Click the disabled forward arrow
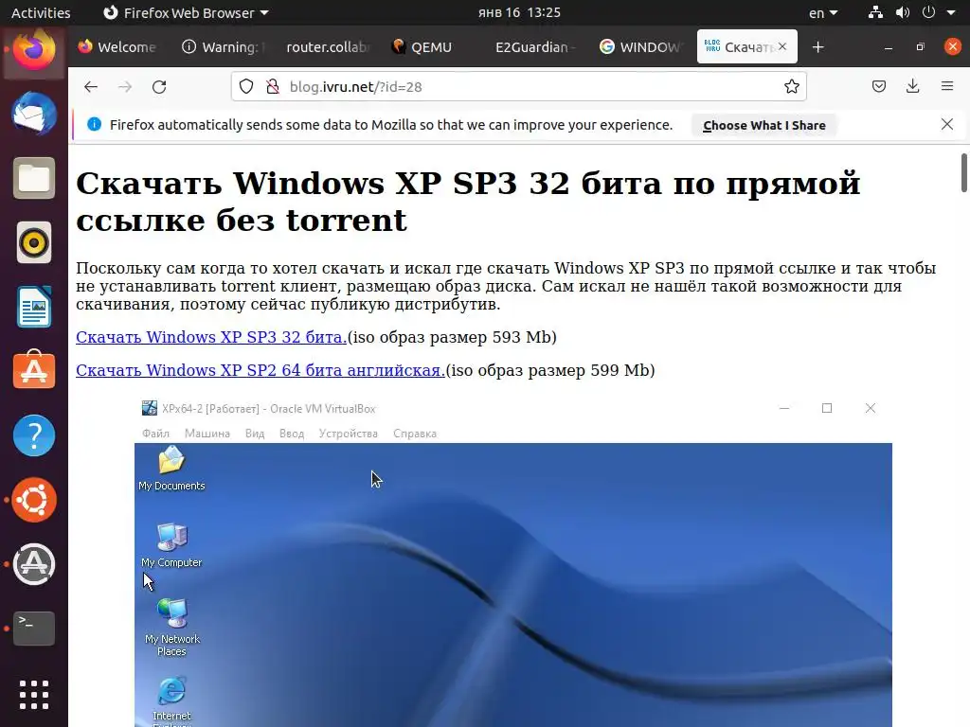Image resolution: width=970 pixels, height=727 pixels. click(x=125, y=86)
